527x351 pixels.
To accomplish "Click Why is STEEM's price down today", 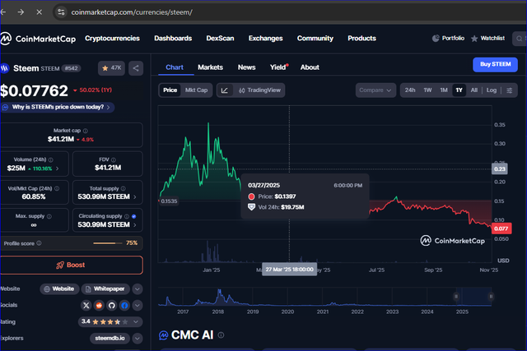I will [x=58, y=107].
